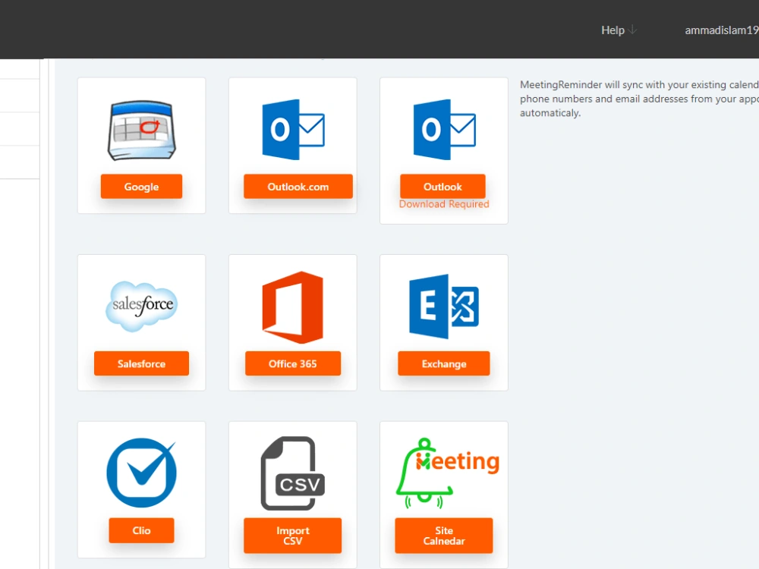Open the Import CSV button
The image size is (759, 569).
pos(293,536)
